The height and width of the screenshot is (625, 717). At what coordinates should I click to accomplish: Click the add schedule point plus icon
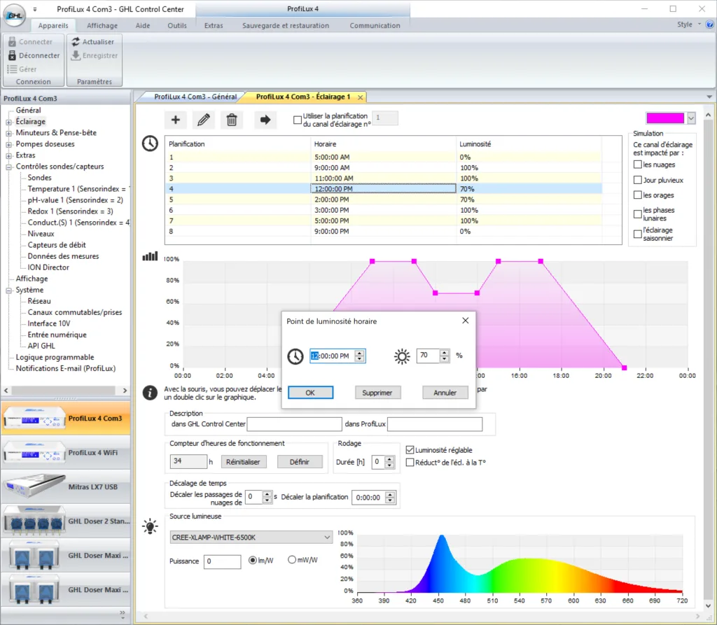tap(176, 120)
